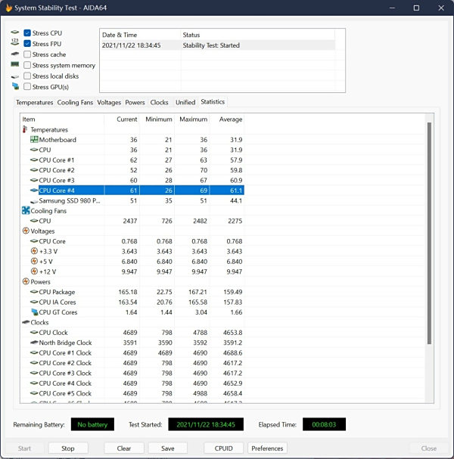The width and height of the screenshot is (454, 459).
Task: Click the Powers section icon
Action: coord(26,281)
